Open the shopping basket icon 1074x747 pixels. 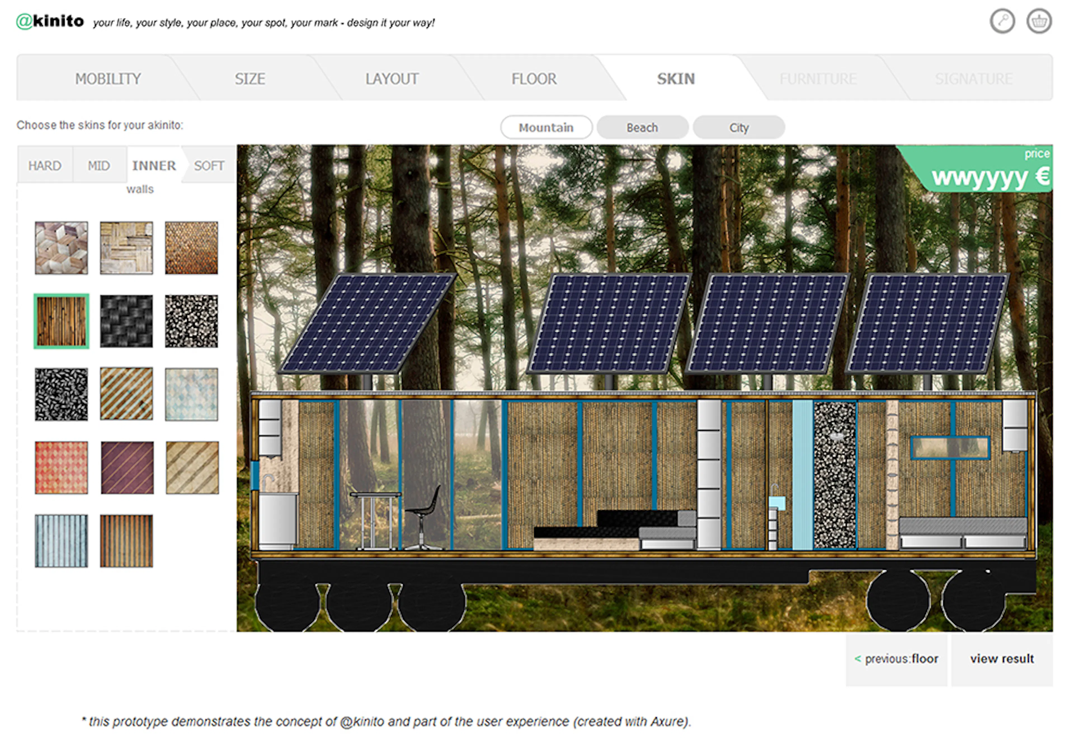click(x=1039, y=22)
